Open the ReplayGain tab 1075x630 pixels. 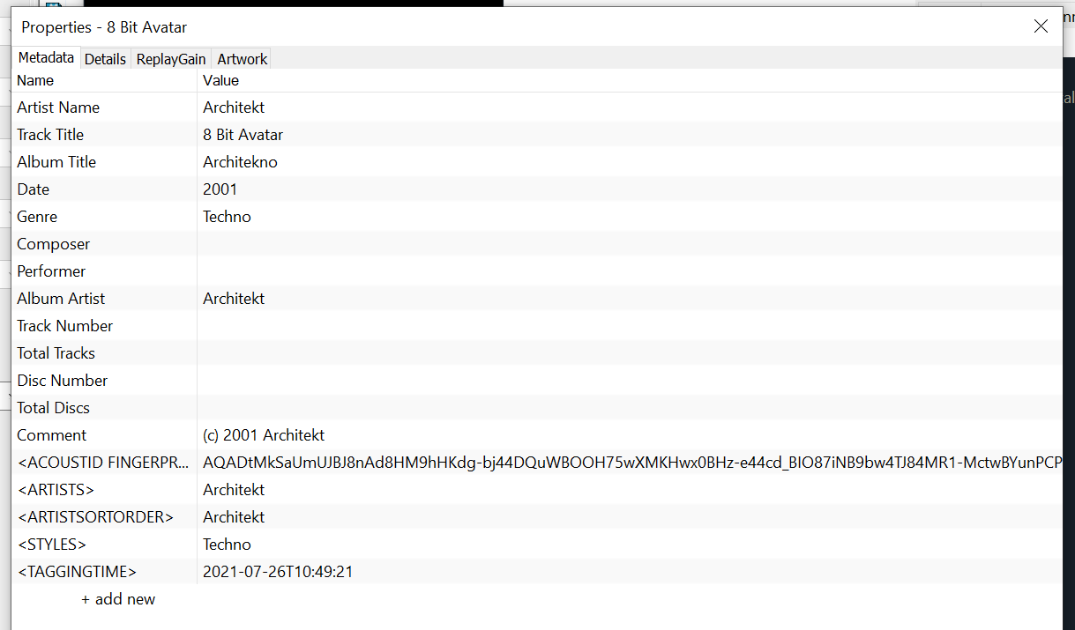171,59
